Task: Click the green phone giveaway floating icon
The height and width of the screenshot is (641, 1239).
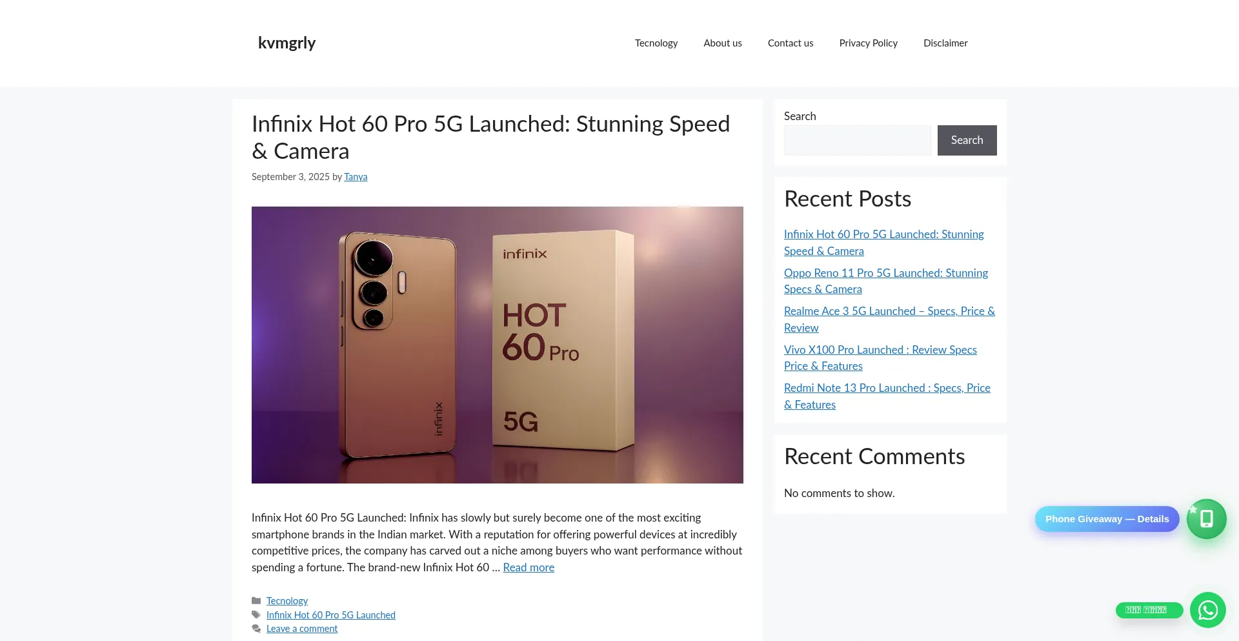Action: click(x=1206, y=519)
